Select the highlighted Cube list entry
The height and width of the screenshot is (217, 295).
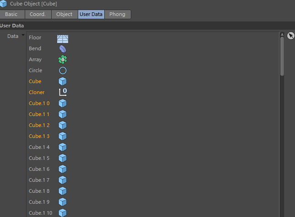pos(35,81)
